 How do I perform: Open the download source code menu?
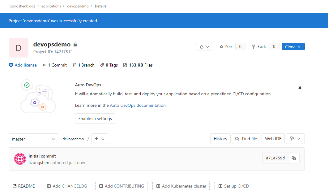coord(295,139)
